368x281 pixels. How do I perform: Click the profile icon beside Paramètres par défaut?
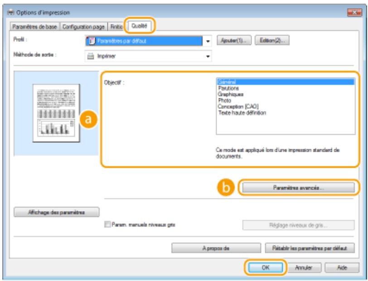[91, 41]
